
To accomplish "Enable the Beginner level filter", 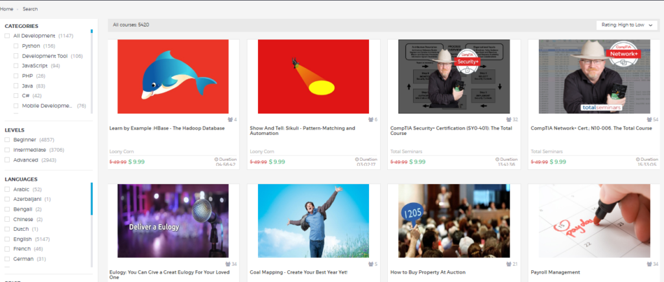I will point(7,139).
